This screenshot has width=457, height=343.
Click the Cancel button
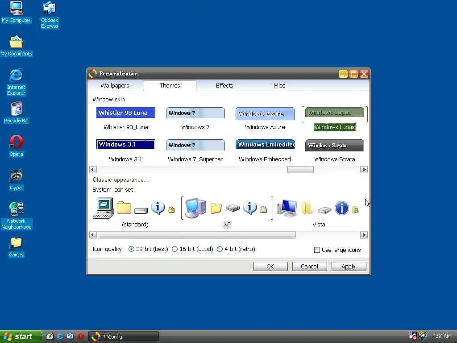[x=309, y=266]
